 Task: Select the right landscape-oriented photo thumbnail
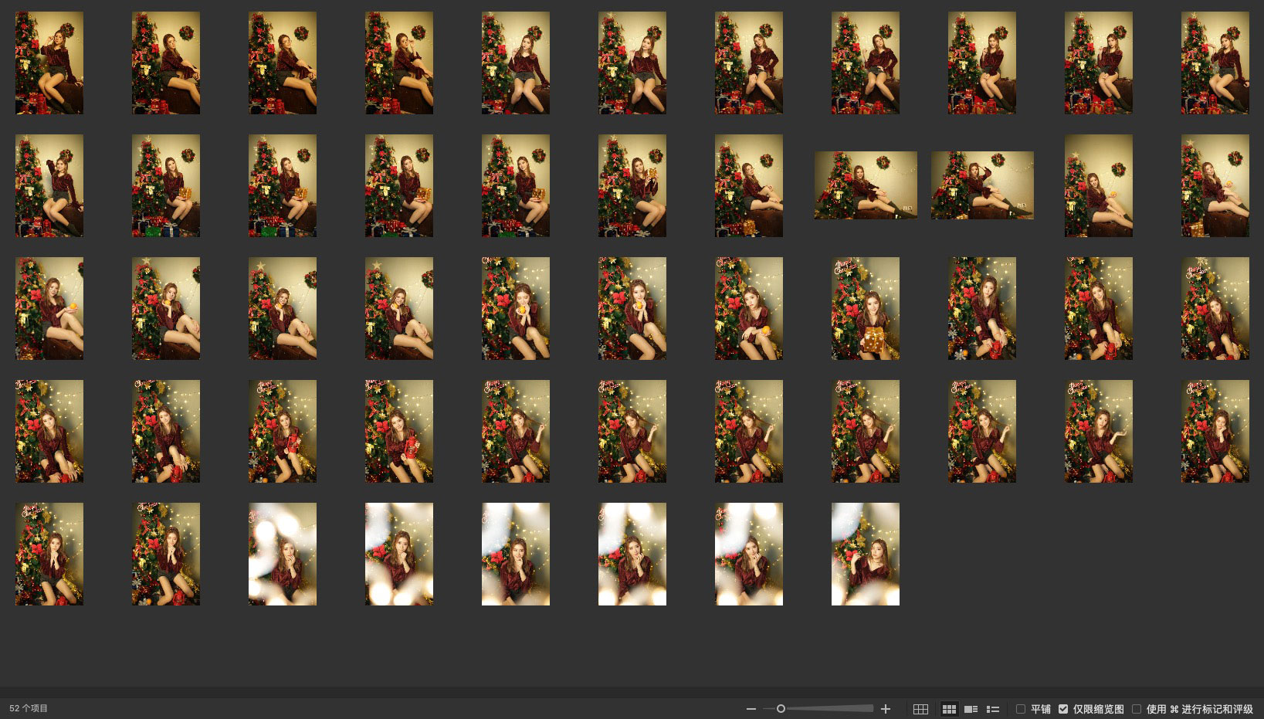(x=982, y=185)
